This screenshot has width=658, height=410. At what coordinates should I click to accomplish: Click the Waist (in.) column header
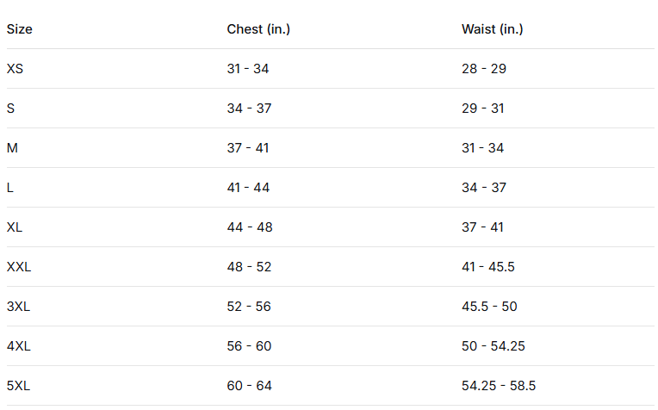pyautogui.click(x=493, y=29)
